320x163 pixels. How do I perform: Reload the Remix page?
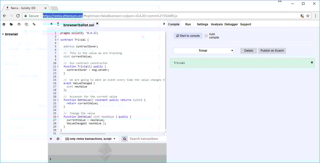pyautogui.click(x=18, y=16)
